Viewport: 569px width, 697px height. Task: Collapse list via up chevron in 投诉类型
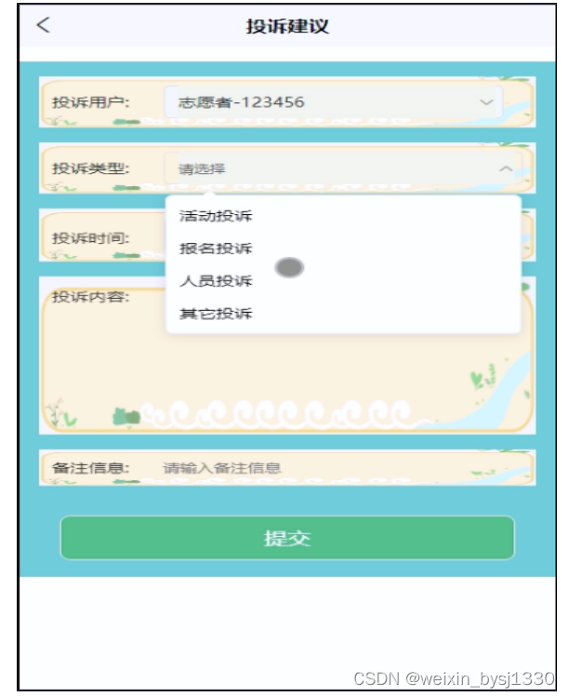506,168
